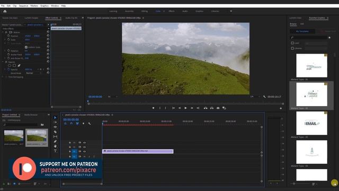Collapse the Opacity effect group

click(3, 62)
